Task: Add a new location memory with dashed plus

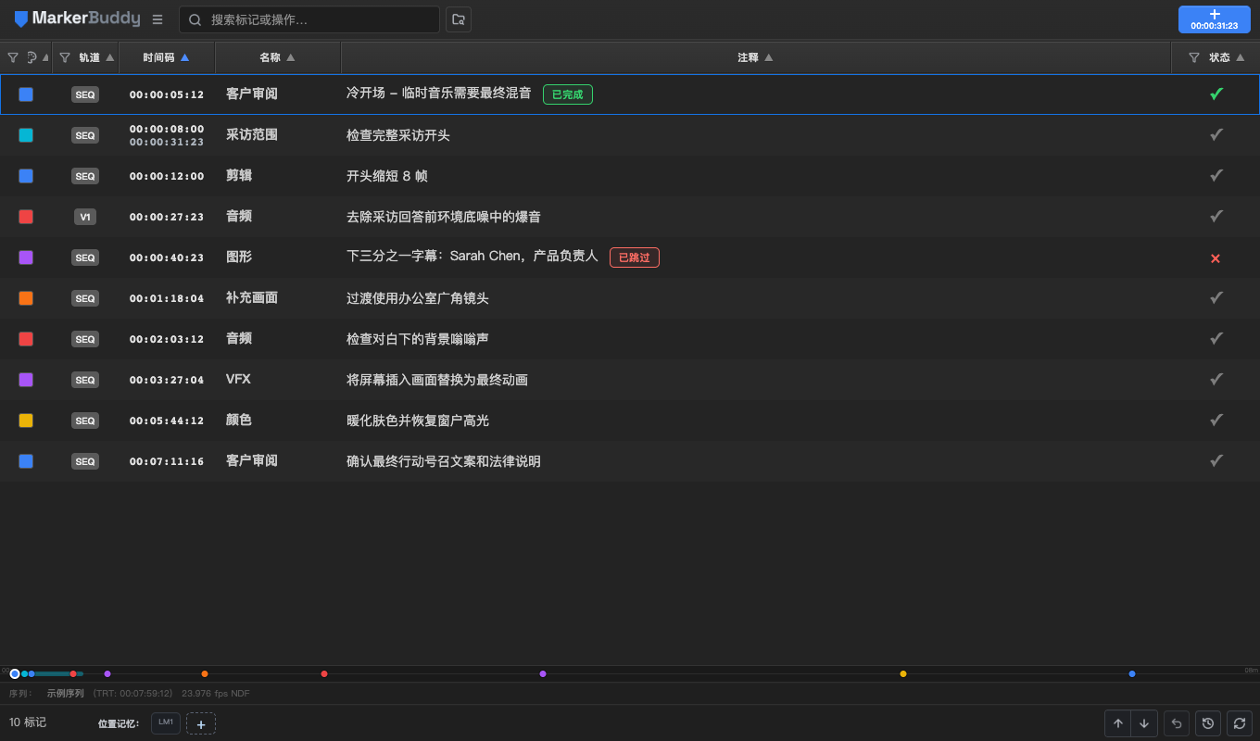Action: tap(201, 724)
